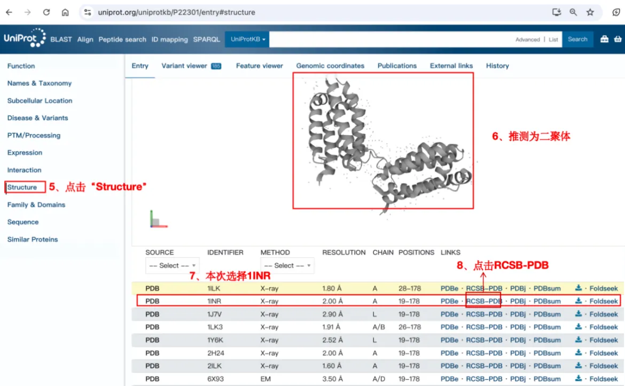Open the SOURCE filter dropdown
Screen dimensions: 625x386
click(172, 265)
